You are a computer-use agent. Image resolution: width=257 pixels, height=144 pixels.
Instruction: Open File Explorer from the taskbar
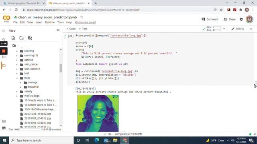pyautogui.click(x=115, y=140)
